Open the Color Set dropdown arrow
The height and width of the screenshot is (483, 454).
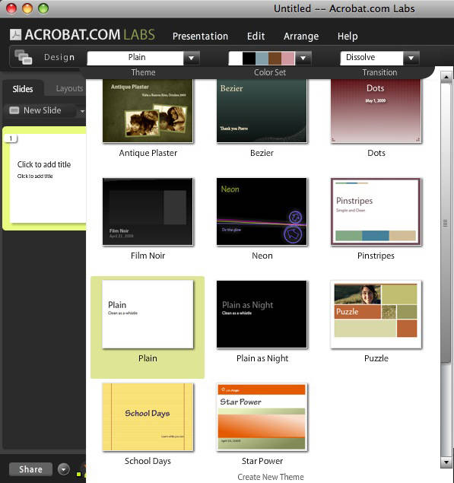[303, 58]
